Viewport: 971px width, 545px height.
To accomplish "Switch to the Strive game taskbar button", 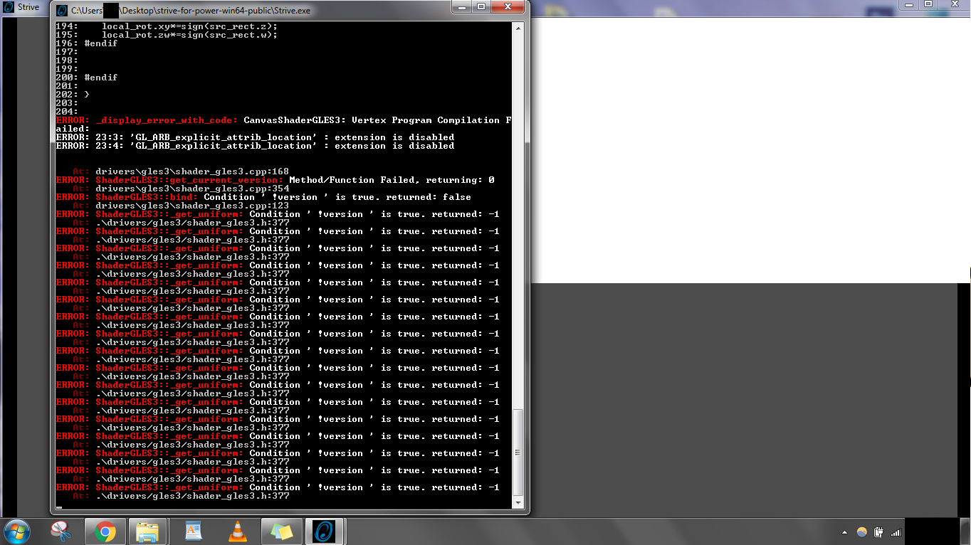I will point(325,531).
